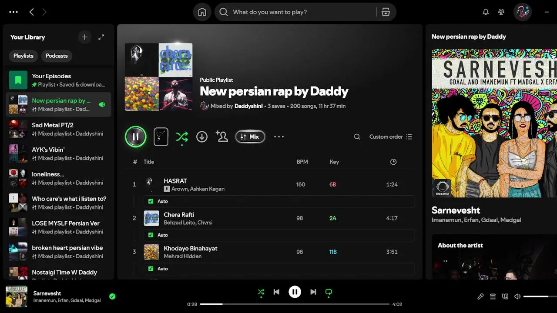557x313 pixels.
Task: Seek within the playback progress bar
Action: click(x=295, y=304)
